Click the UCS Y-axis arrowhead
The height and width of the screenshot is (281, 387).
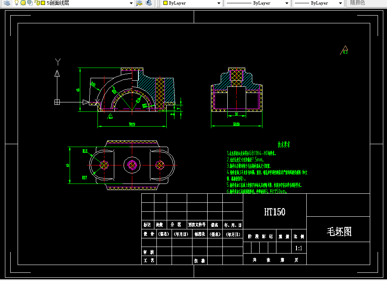pyautogui.click(x=57, y=73)
